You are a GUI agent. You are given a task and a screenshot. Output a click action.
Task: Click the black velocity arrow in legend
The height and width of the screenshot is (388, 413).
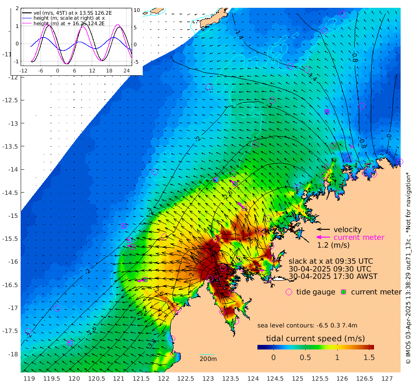(323, 229)
